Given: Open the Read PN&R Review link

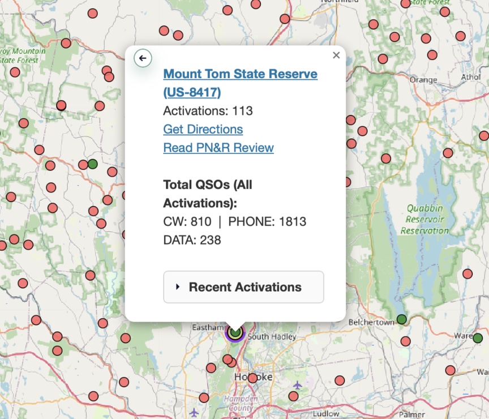Looking at the screenshot, I should click(x=218, y=148).
